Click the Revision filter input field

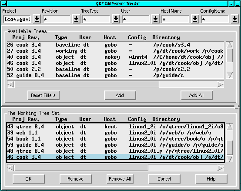point(57,19)
